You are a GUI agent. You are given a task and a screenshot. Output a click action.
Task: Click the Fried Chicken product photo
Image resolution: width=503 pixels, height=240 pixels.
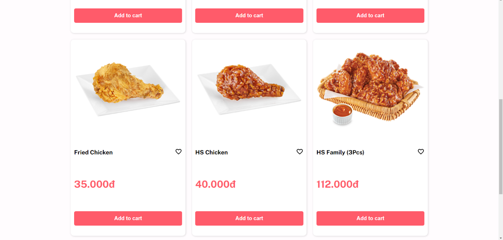(x=128, y=88)
